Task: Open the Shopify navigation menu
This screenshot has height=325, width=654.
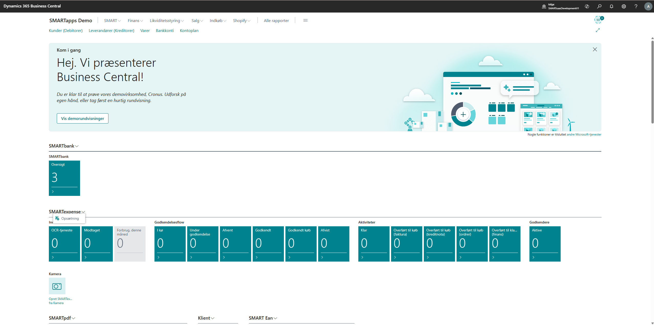Action: coord(241,20)
